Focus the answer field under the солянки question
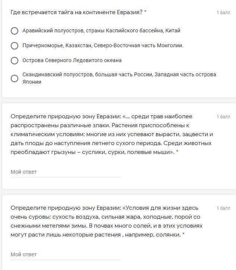Screen dimensions: 236x270 pyautogui.click(x=66, y=254)
